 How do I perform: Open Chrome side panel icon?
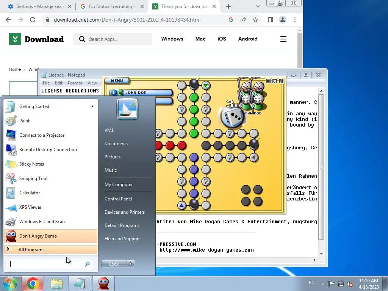click(271, 20)
